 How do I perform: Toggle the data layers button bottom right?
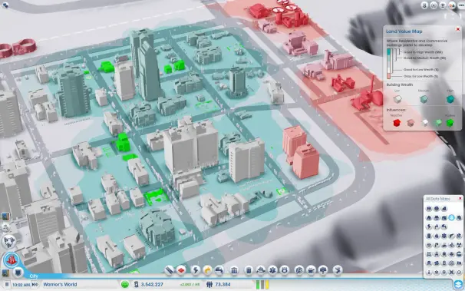[458, 285]
